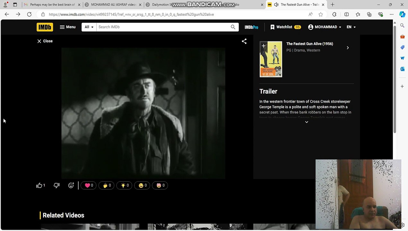Screen dimensions: 408x231
Task: Open a new browser tab
Action: [x=333, y=4]
